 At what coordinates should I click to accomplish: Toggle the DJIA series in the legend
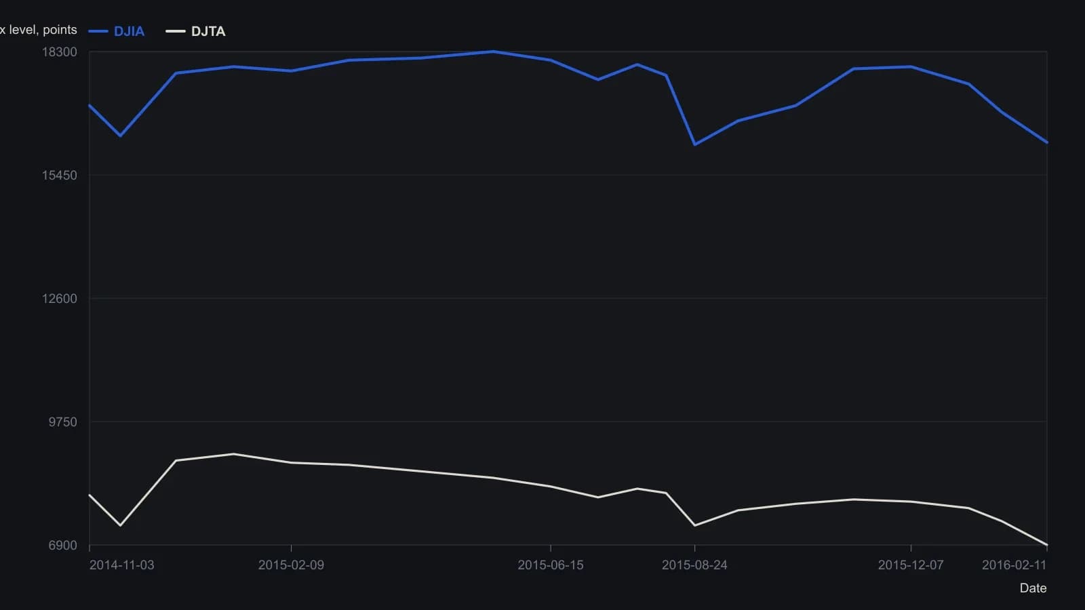(117, 31)
